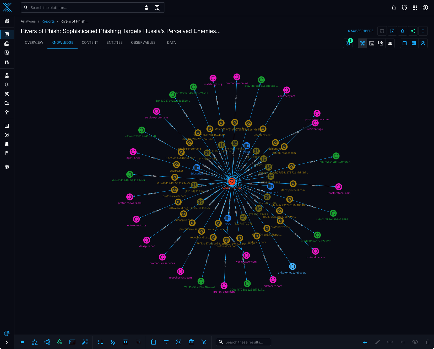This screenshot has height=349, width=434.
Task: Open the apps grid menu in the top bar
Action: [x=415, y=8]
